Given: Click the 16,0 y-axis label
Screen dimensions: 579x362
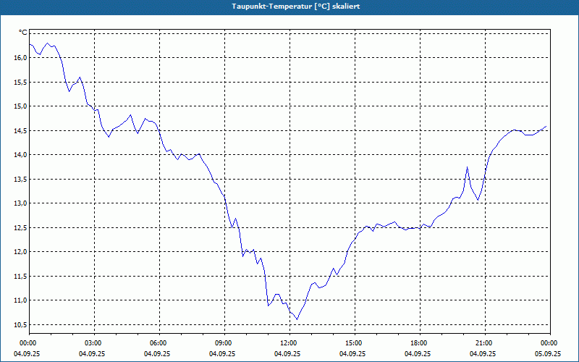Looking at the screenshot, I should [21, 58].
